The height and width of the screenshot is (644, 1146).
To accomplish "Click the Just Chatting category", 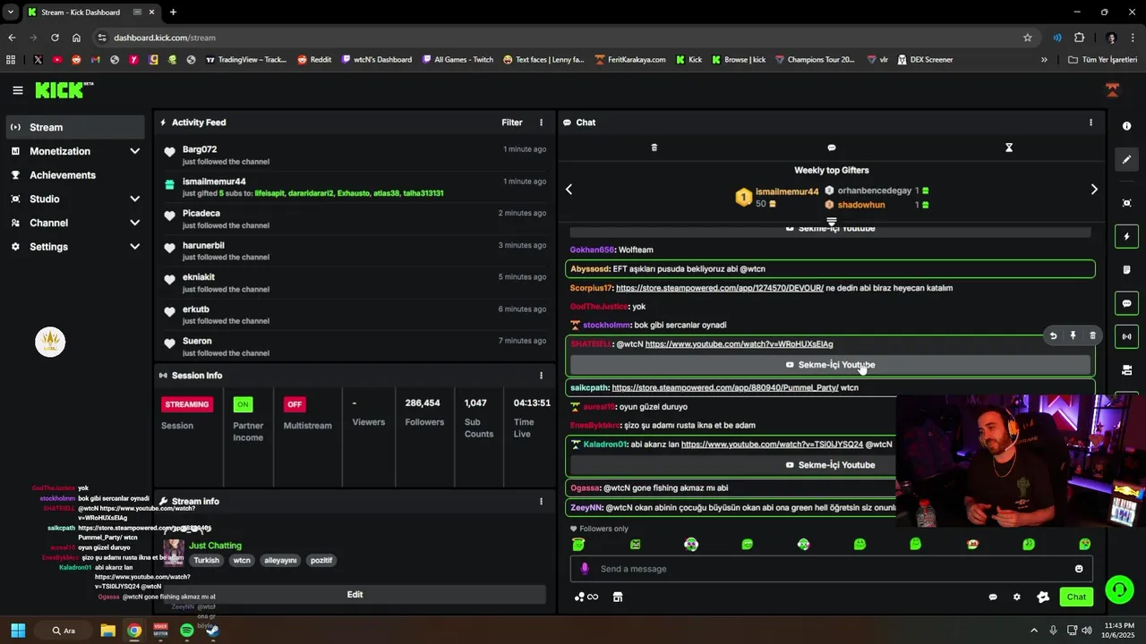I will [x=215, y=546].
